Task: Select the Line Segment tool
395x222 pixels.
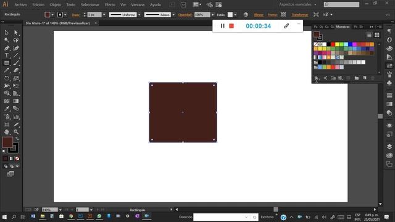Action: tap(16, 55)
